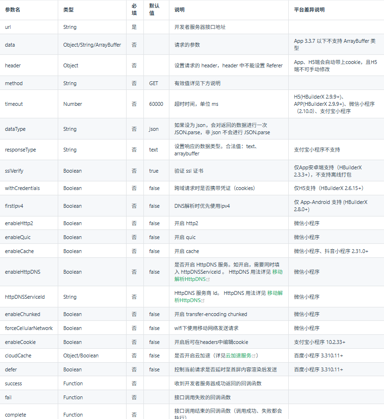Click the complete parameter name
Image resolution: width=384 pixels, height=419 pixels.
tap(15, 415)
